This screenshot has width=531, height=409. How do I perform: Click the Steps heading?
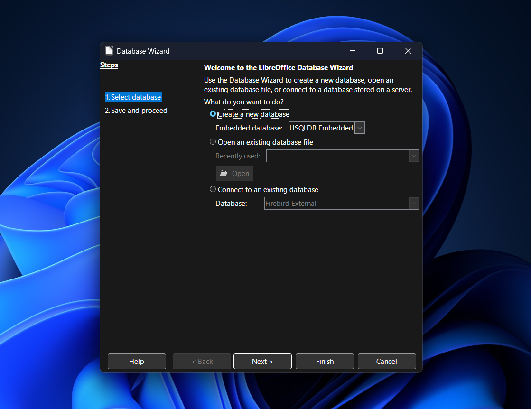click(x=109, y=65)
